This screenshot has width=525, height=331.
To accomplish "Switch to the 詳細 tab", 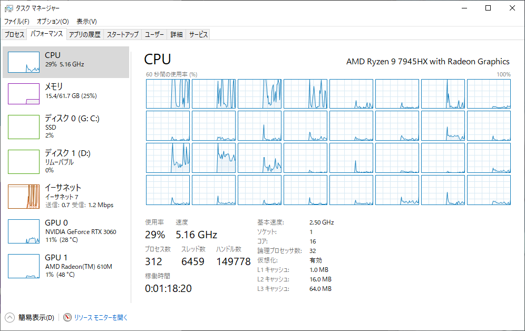I will click(177, 34).
